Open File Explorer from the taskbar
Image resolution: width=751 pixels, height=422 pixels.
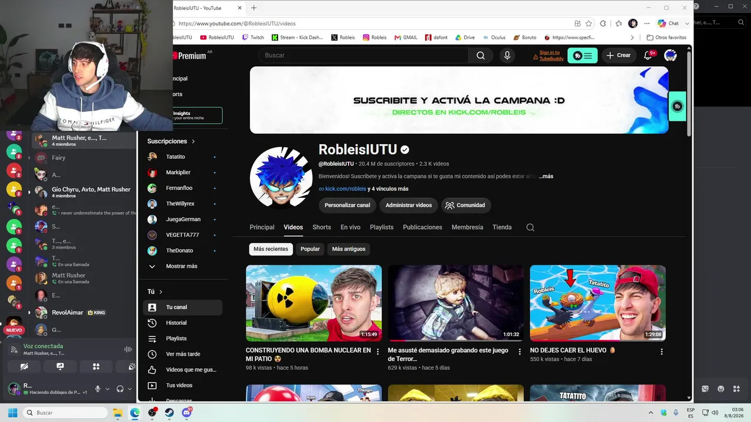[x=117, y=413]
